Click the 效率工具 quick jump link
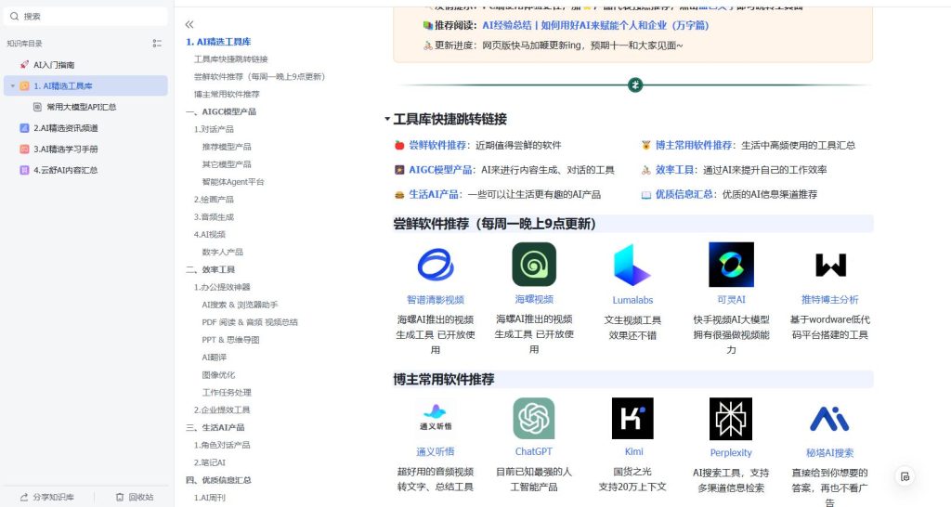 point(674,170)
